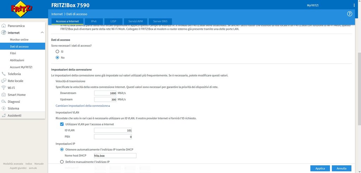Click MyFRITZ! link in header
The width and height of the screenshot is (361, 173).
[313, 5]
